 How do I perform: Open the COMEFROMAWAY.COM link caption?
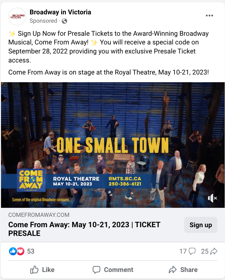pos(39,215)
